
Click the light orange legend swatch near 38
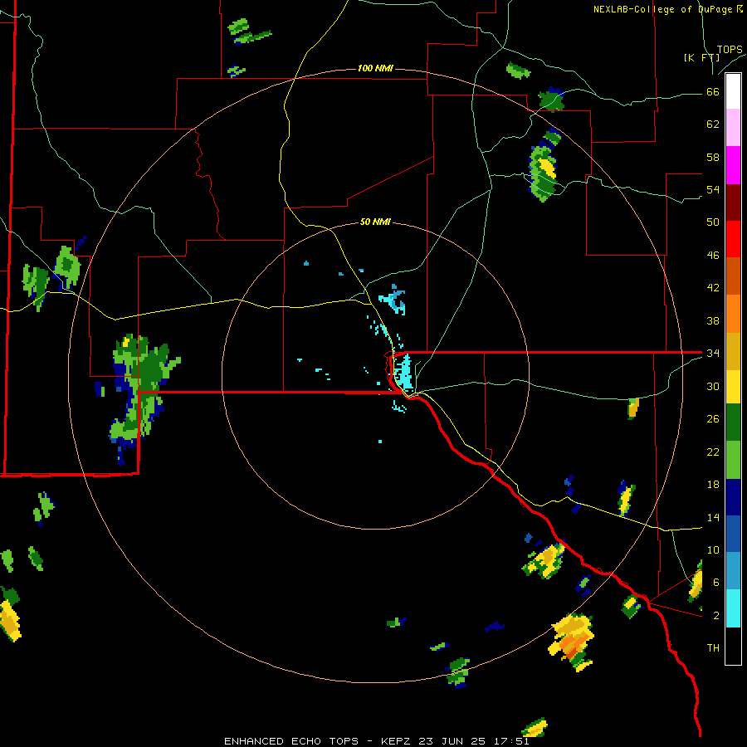733,314
